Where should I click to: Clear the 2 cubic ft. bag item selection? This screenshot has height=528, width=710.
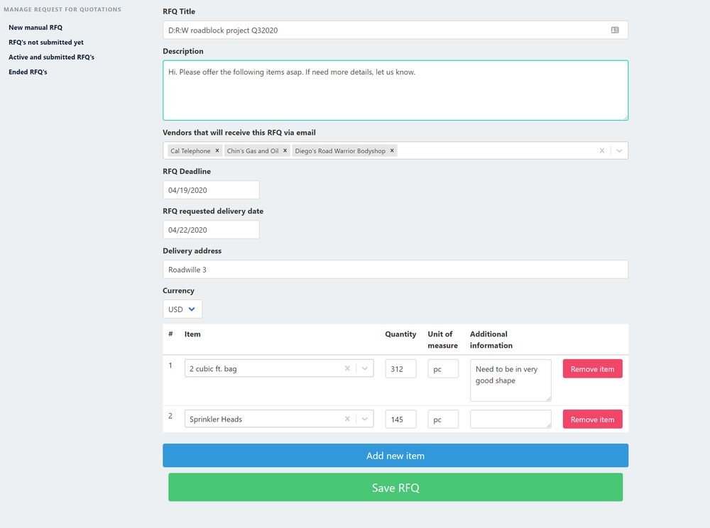click(347, 368)
